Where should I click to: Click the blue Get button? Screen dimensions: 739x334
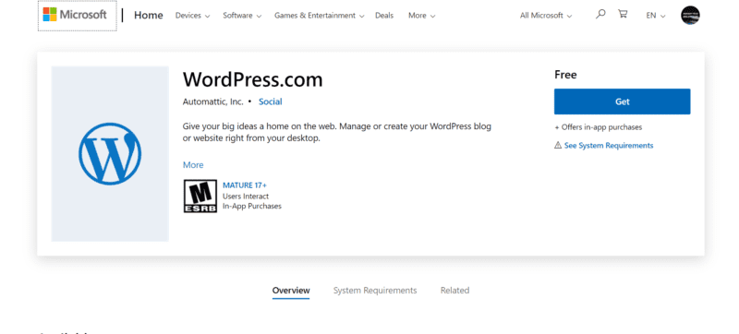point(622,101)
